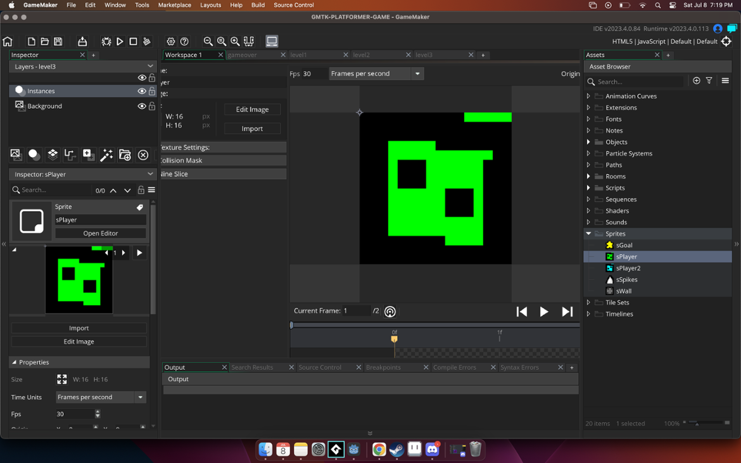The height and width of the screenshot is (463, 741).
Task: Collapse the Sprites folder in Asset Browser
Action: (x=588, y=234)
